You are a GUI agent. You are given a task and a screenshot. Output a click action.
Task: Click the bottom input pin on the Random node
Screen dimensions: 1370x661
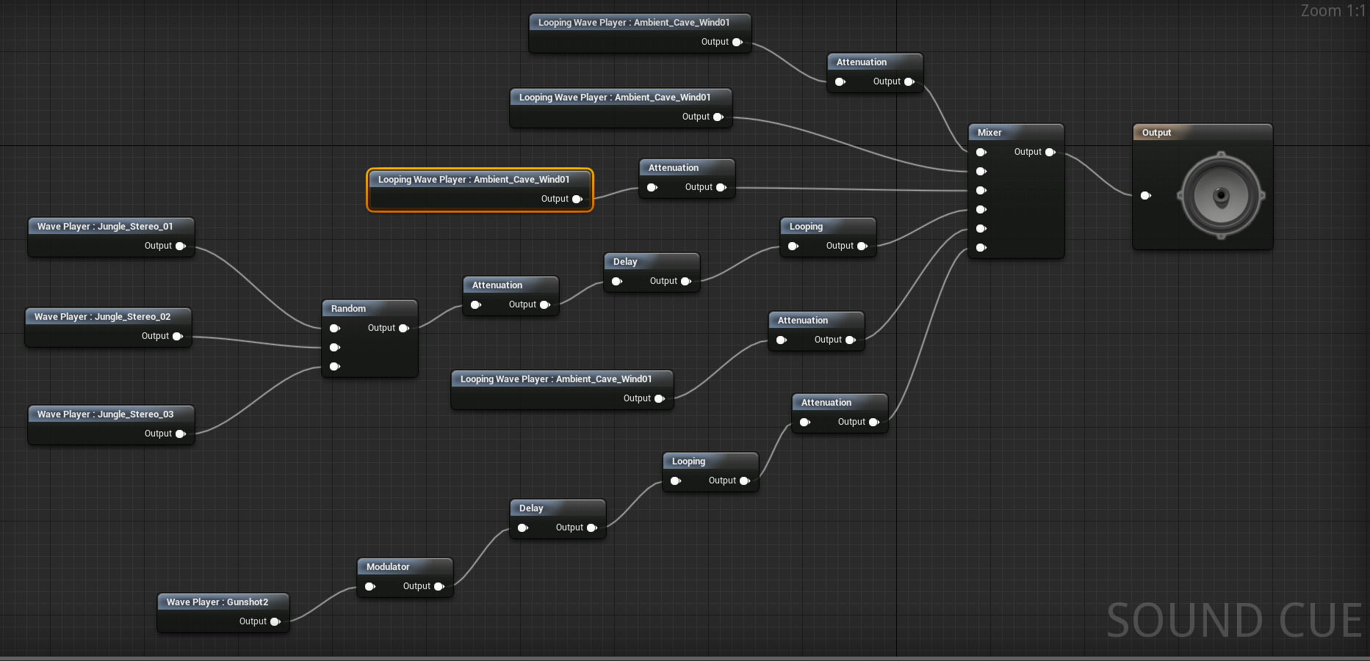click(335, 366)
